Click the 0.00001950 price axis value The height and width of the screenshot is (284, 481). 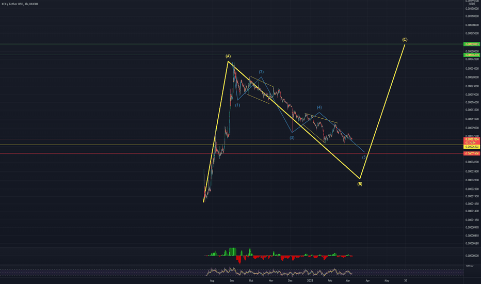472,196
